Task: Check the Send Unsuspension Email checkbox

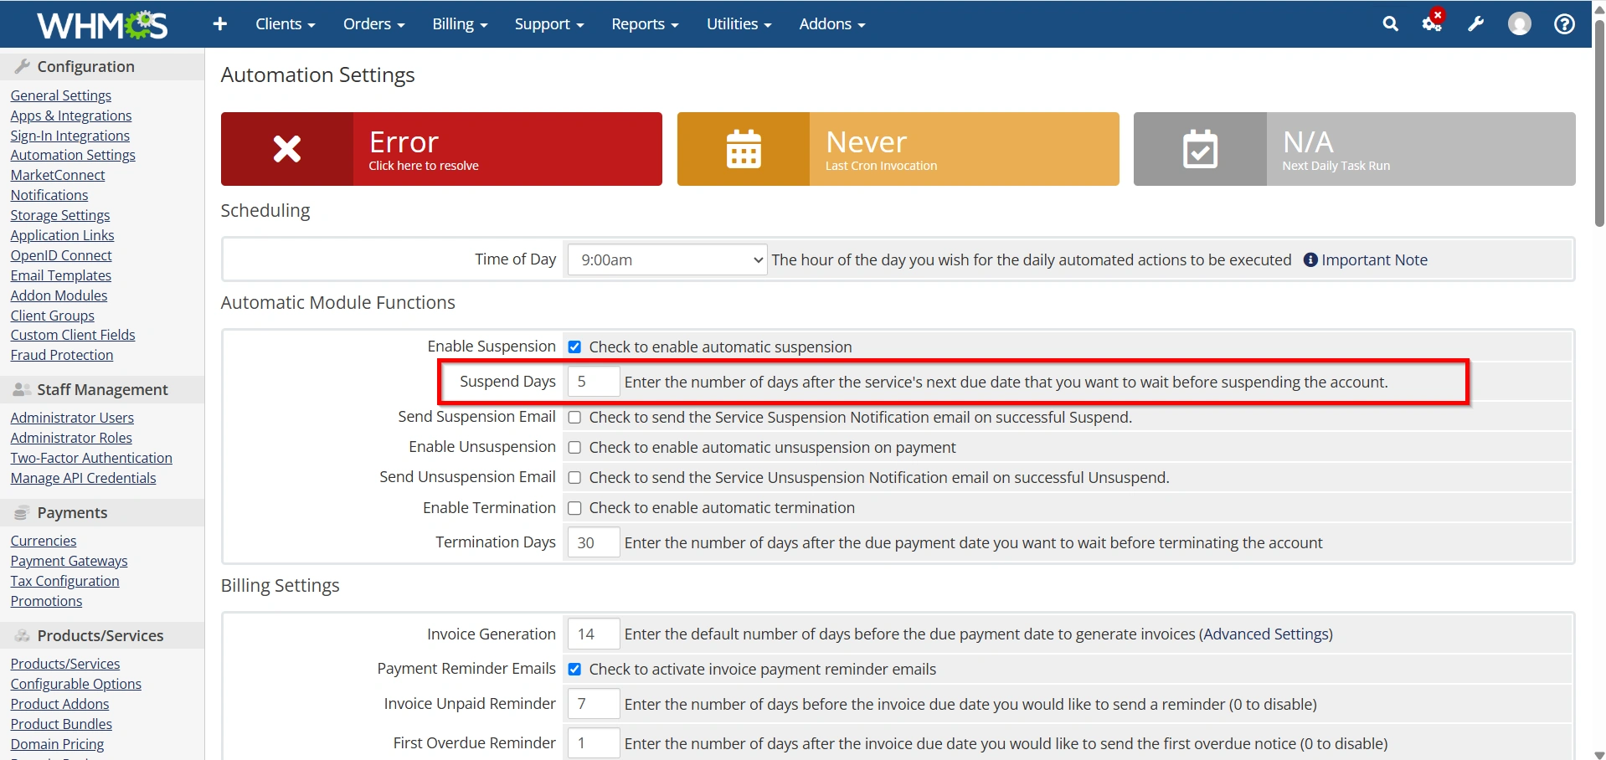Action: click(574, 478)
